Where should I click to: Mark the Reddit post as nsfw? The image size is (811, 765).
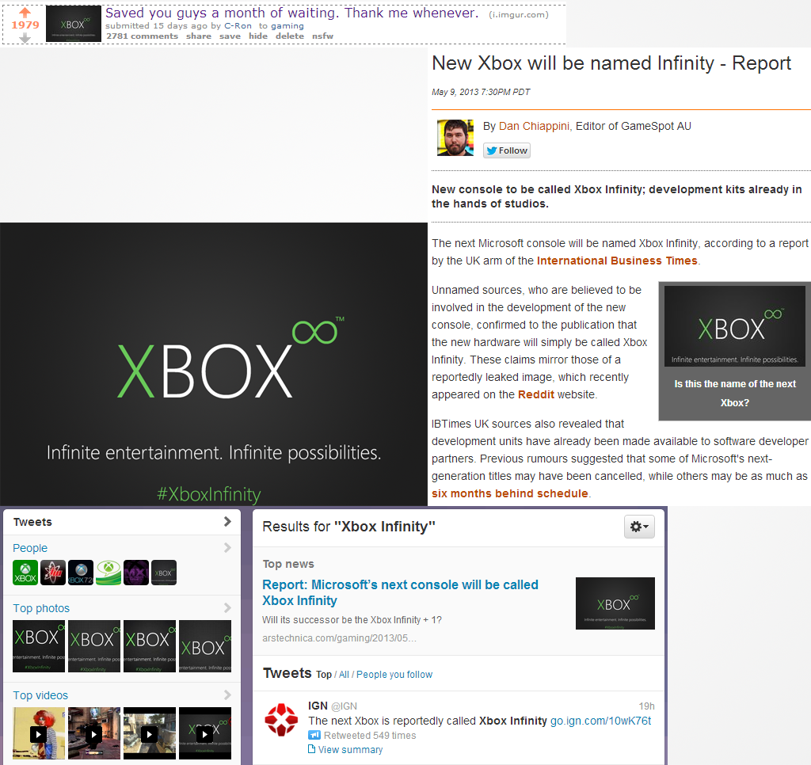(323, 36)
